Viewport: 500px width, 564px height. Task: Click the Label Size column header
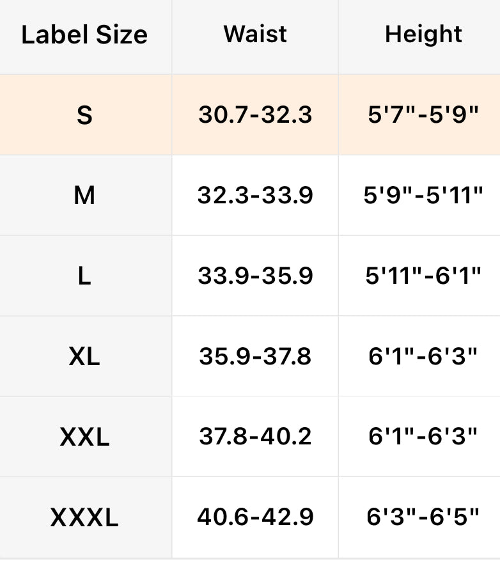tap(84, 35)
